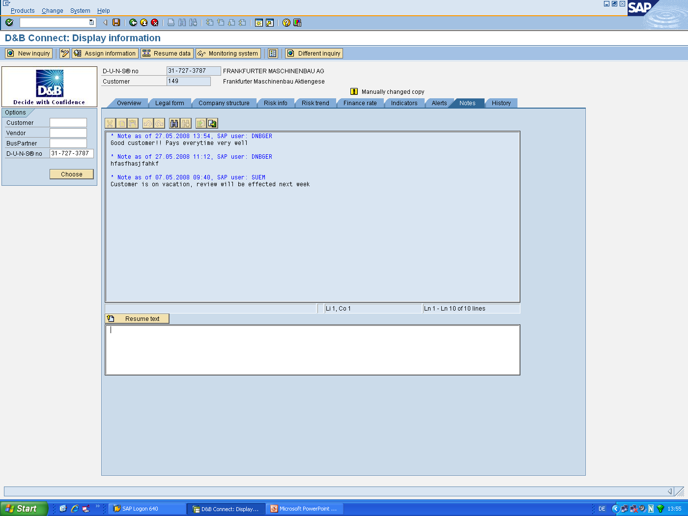Click the Find binoculars icon in toolbar

click(x=182, y=23)
